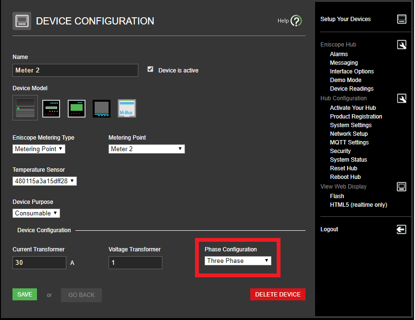Screen dimensions: 415x320
Task: Open the Security link
Action: (340, 151)
